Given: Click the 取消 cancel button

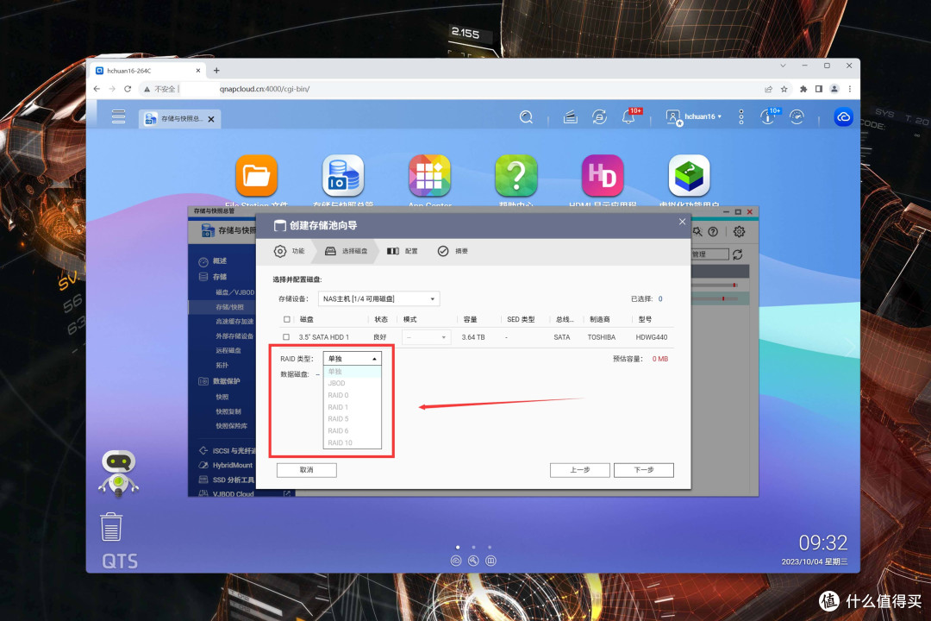Looking at the screenshot, I should [306, 470].
